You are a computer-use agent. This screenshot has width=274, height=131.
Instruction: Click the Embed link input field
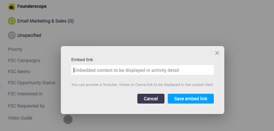143,70
